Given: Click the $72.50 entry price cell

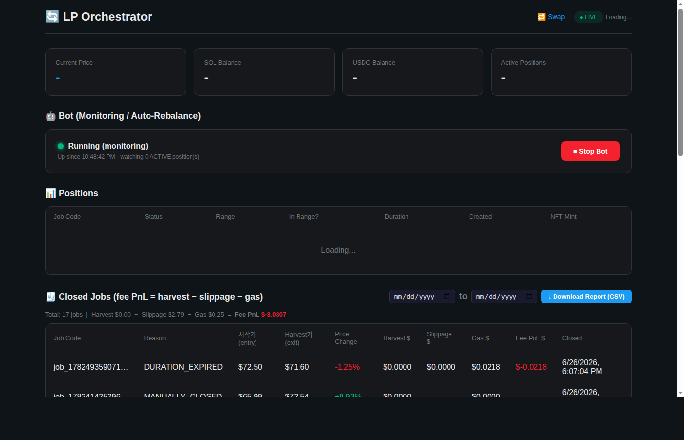Looking at the screenshot, I should [250, 367].
